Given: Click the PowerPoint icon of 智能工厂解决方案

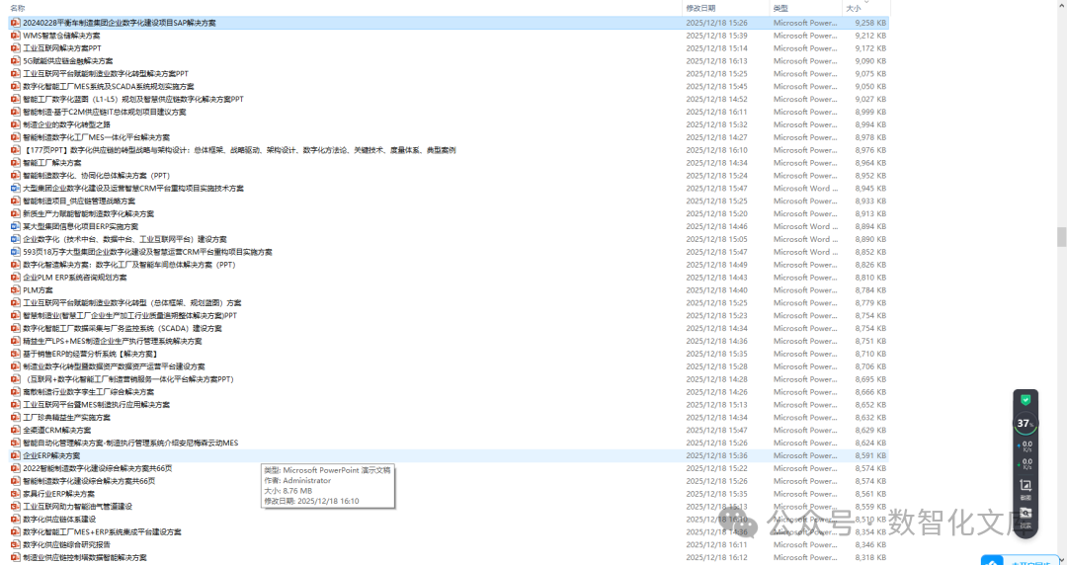Looking at the screenshot, I should tap(16, 163).
